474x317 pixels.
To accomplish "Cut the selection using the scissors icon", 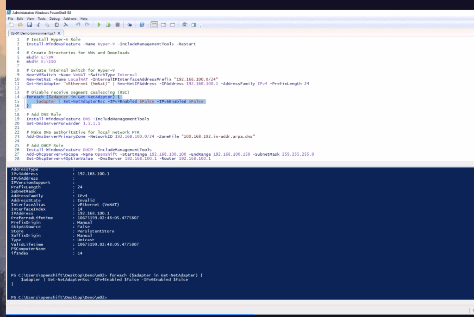I will [38, 25].
